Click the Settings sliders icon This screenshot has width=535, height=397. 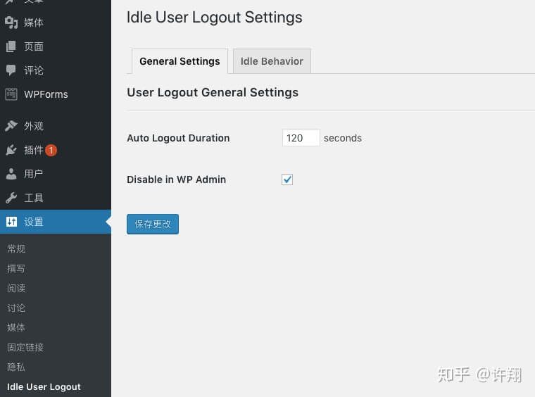pos(11,222)
